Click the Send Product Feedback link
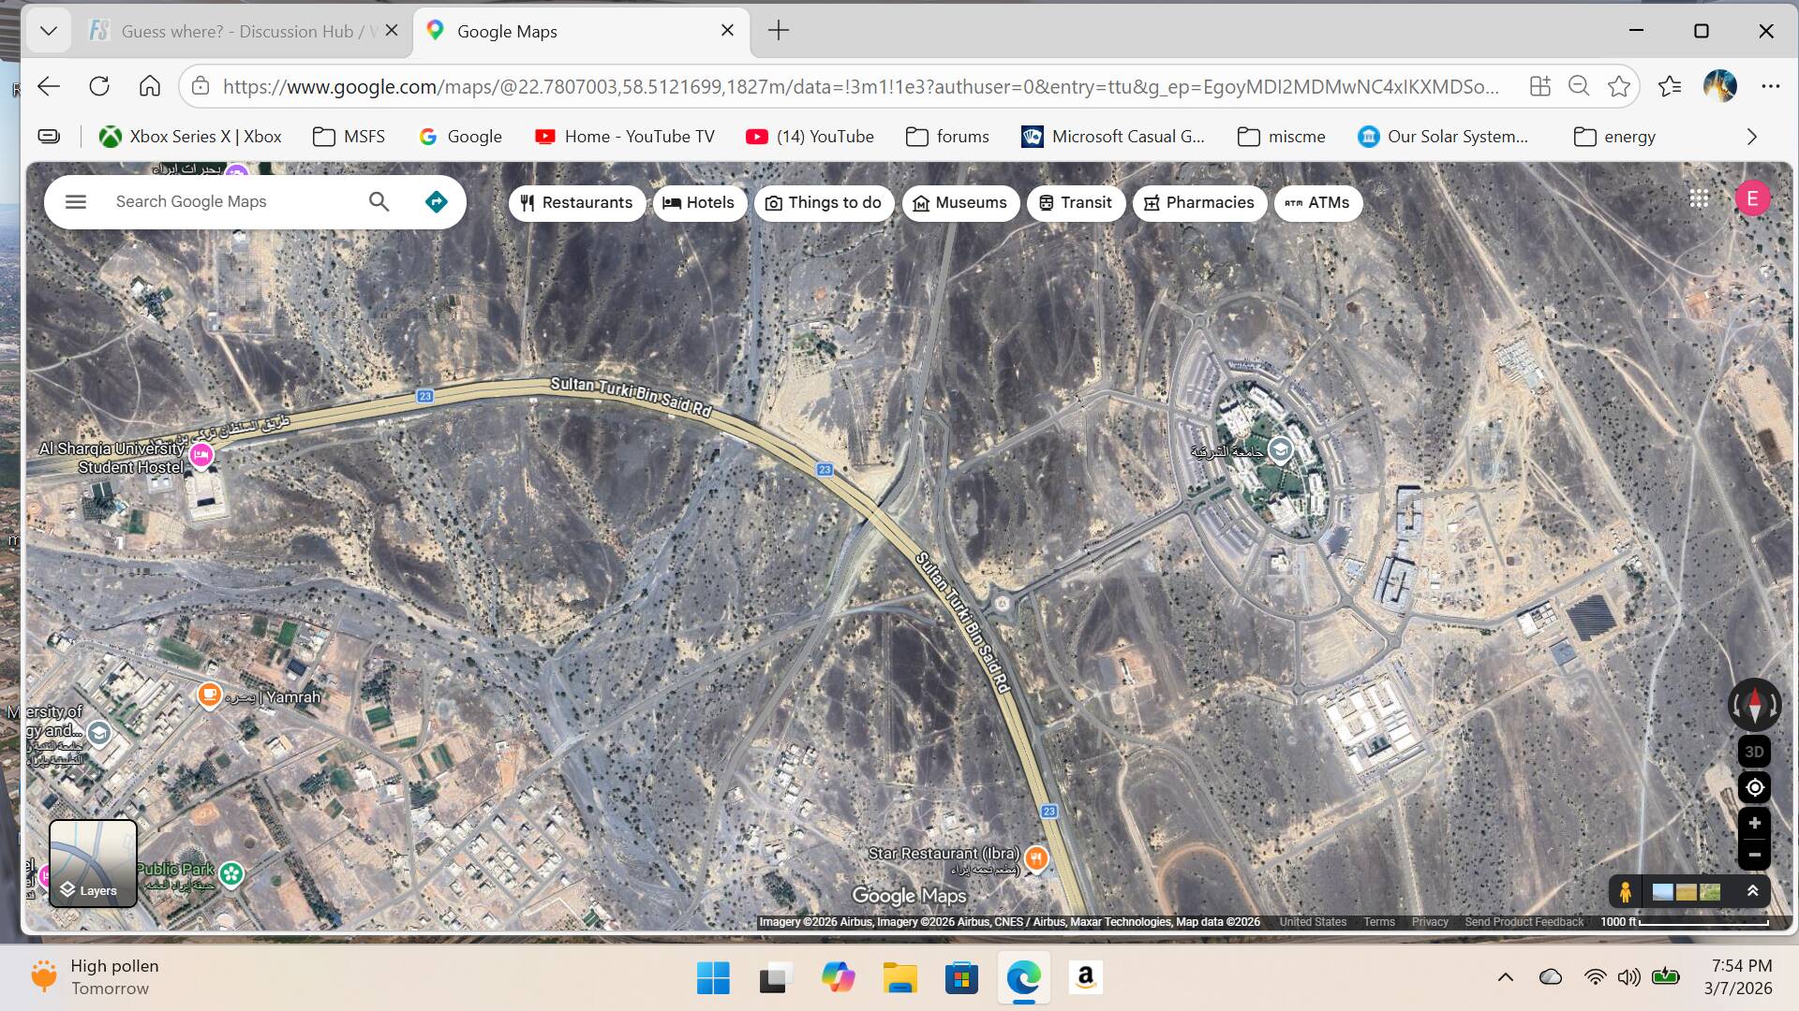This screenshot has width=1799, height=1011. [1524, 922]
